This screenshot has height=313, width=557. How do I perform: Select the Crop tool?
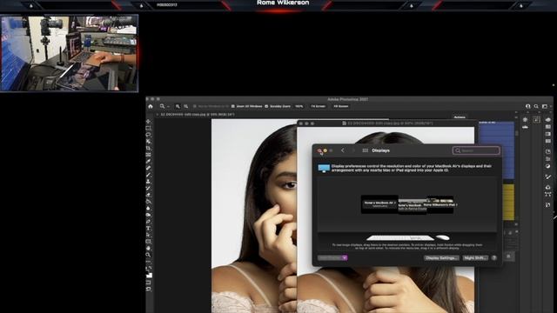click(149, 149)
